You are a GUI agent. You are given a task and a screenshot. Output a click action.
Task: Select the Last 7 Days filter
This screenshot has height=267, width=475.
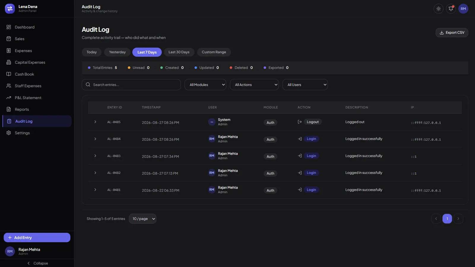(x=147, y=52)
